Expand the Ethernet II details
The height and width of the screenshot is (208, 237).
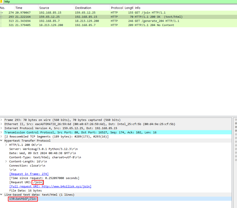(2, 124)
